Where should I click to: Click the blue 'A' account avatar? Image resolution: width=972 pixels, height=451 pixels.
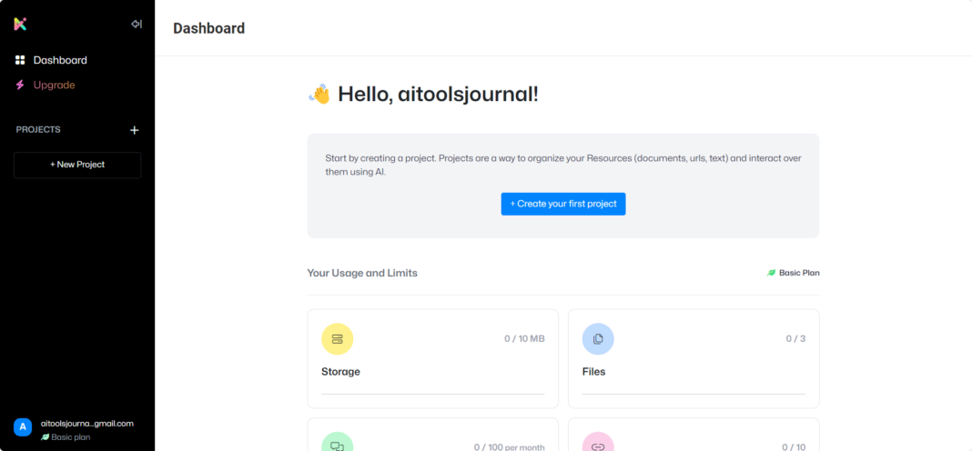point(23,427)
